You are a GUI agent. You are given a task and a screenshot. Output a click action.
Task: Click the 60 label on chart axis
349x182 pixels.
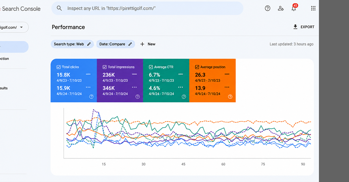(x=223, y=164)
